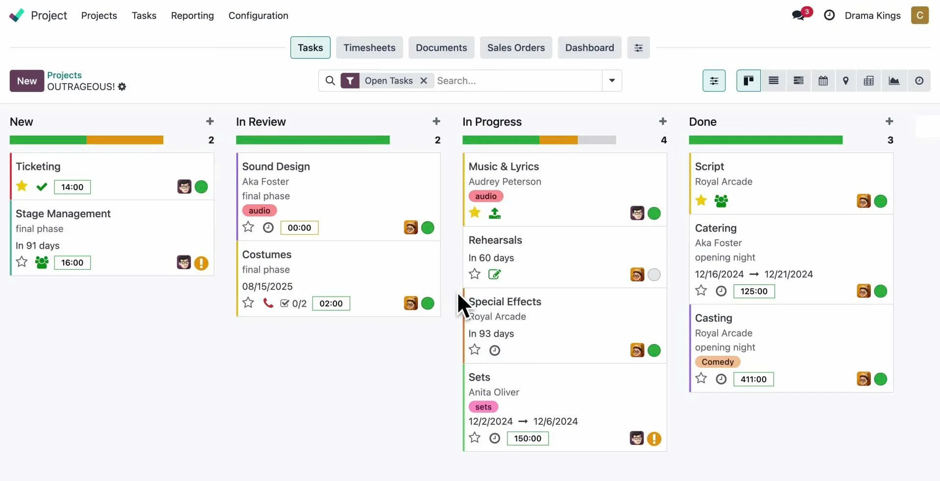Viewport: 940px width, 481px height.
Task: Open the pivot table view
Action: (868, 81)
